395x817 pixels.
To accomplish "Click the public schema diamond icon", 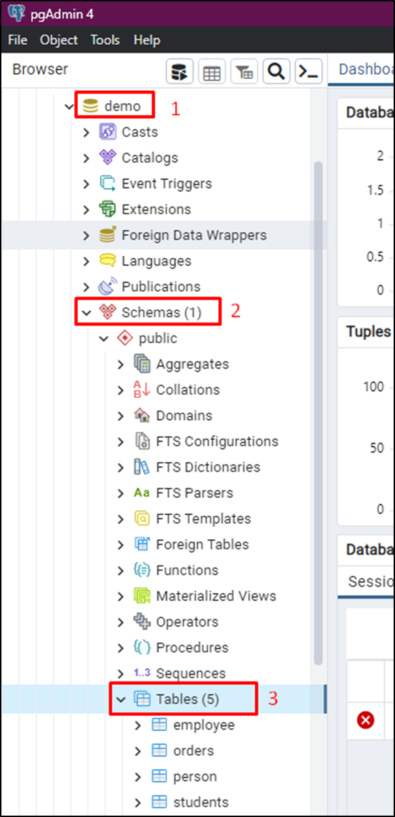I will (125, 338).
